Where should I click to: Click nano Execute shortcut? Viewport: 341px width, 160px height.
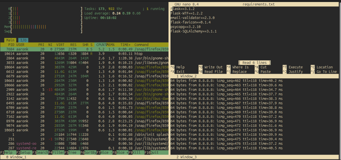point(293,67)
